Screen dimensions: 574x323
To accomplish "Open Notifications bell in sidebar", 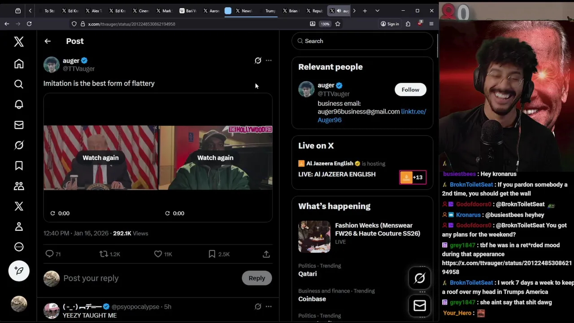I will (x=19, y=104).
